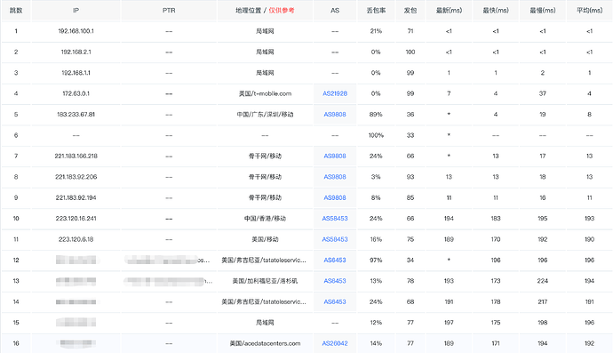
Task: Click the 21% packet loss value
Action: 376,31
